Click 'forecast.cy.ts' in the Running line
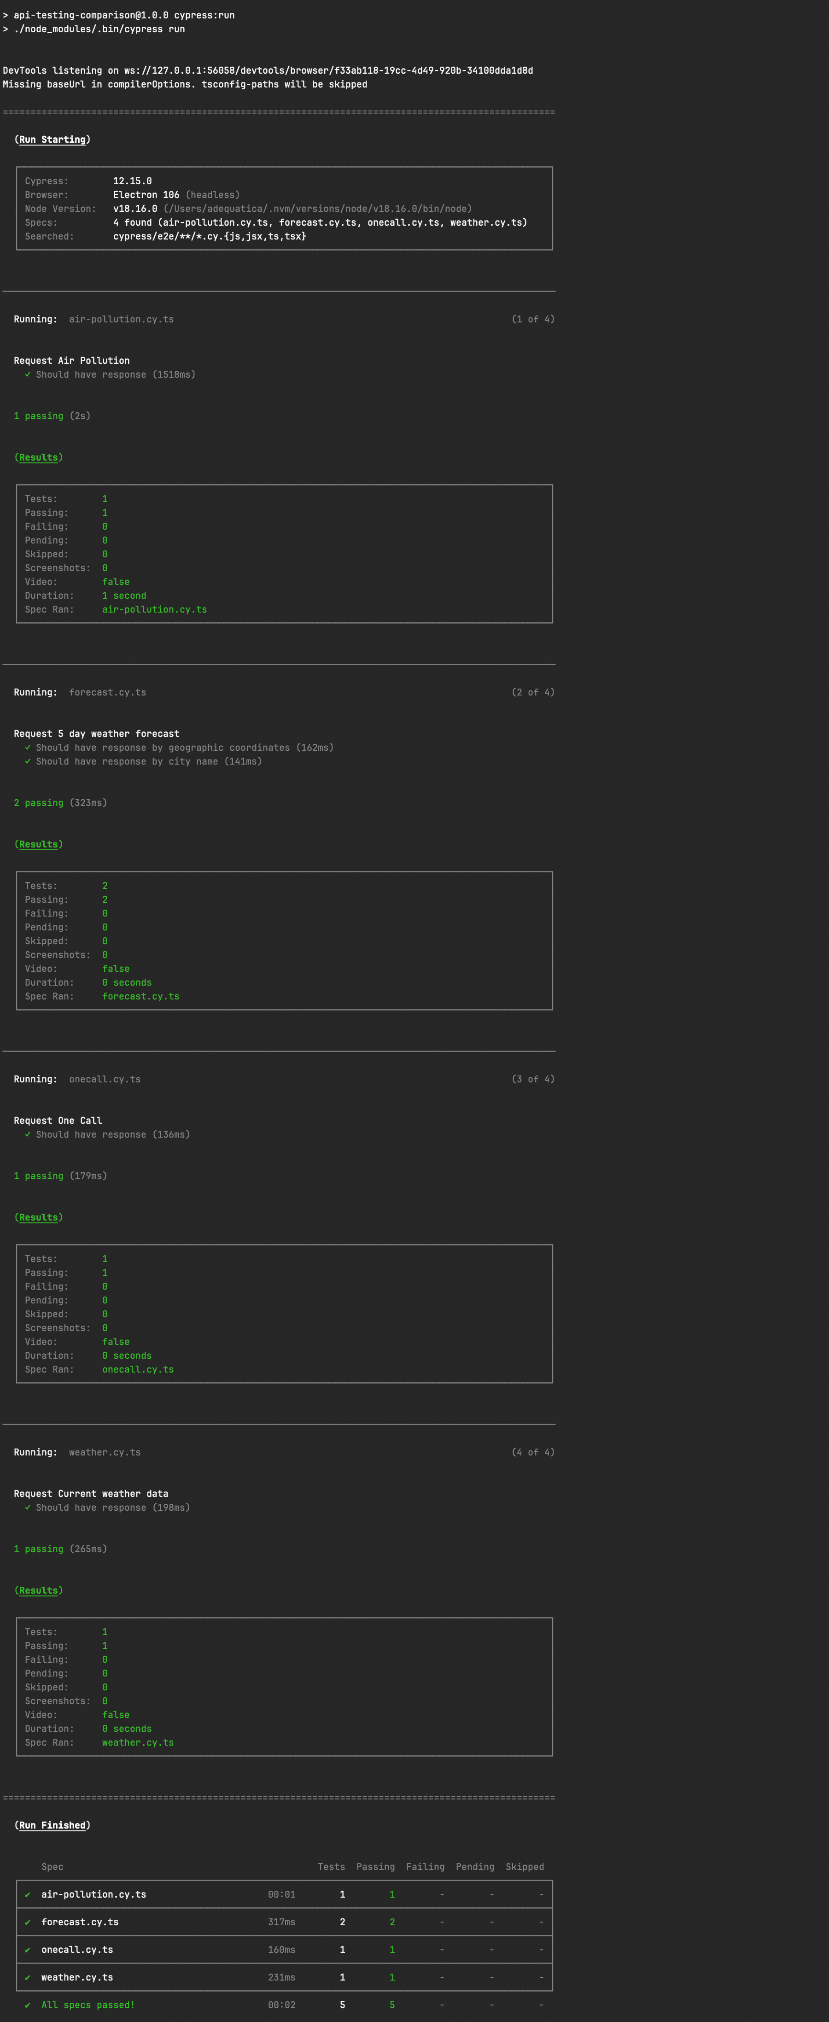 108,692
